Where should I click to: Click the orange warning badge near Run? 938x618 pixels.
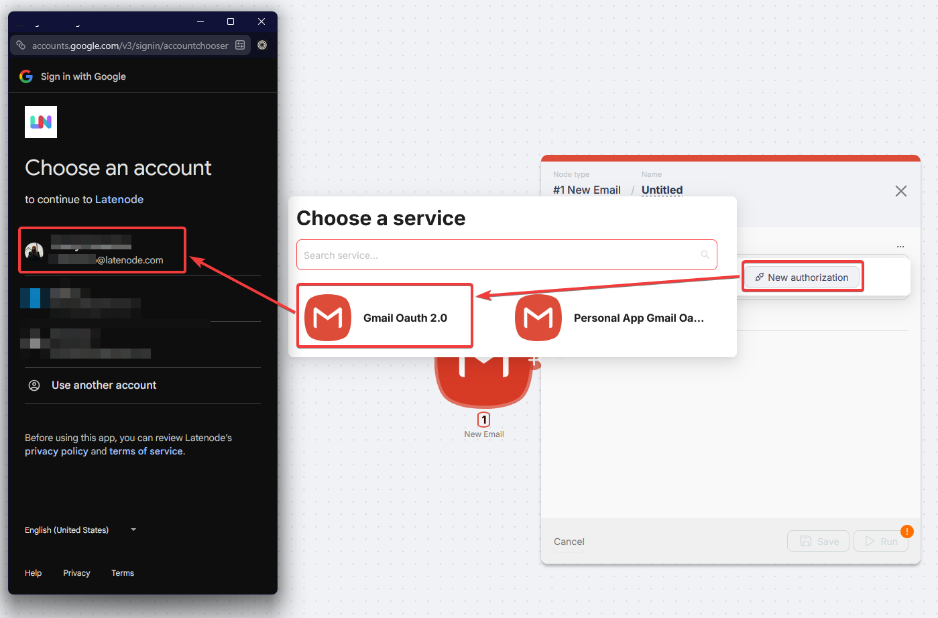click(907, 531)
